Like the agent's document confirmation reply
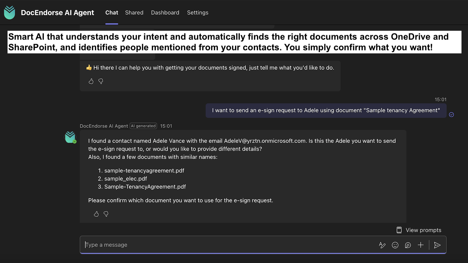This screenshot has height=263, width=468. click(96, 214)
